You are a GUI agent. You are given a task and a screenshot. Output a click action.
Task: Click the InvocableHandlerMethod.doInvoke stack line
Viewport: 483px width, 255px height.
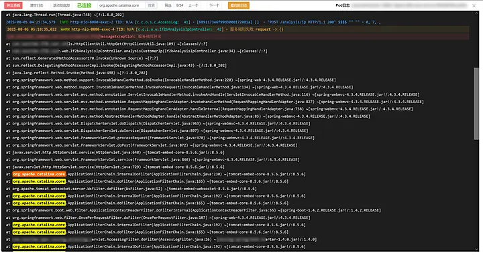pos(171,80)
